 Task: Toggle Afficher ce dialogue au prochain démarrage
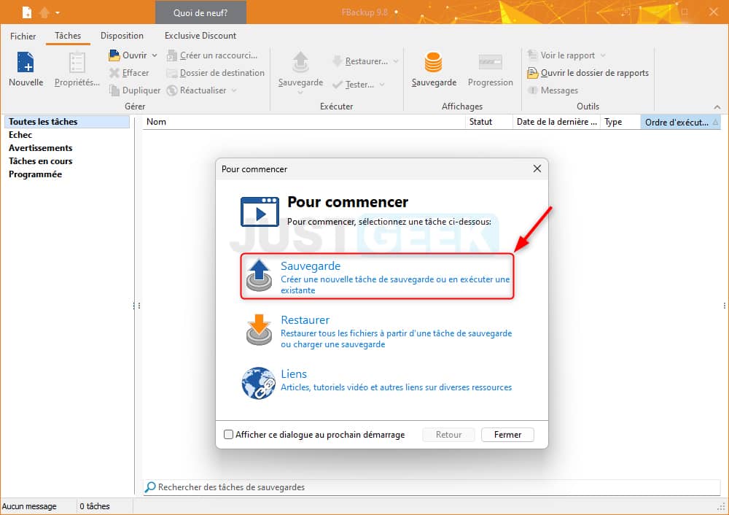(x=228, y=435)
